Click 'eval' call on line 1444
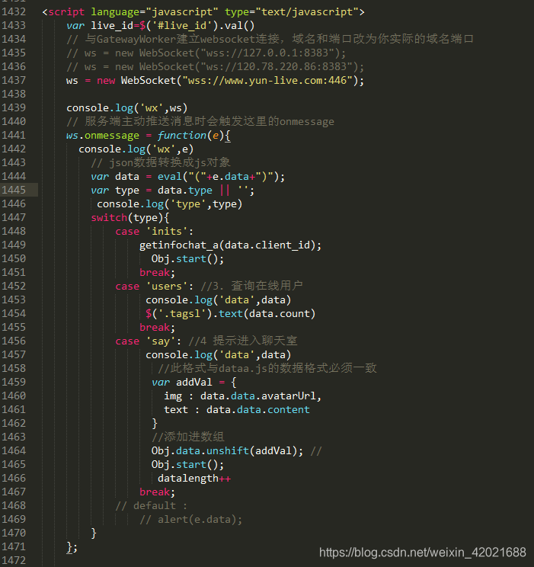This screenshot has height=567, width=534. click(x=170, y=177)
